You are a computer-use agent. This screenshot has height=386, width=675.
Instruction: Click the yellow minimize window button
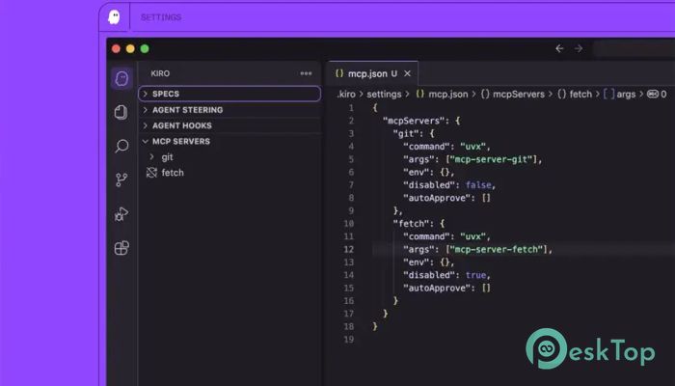130,48
